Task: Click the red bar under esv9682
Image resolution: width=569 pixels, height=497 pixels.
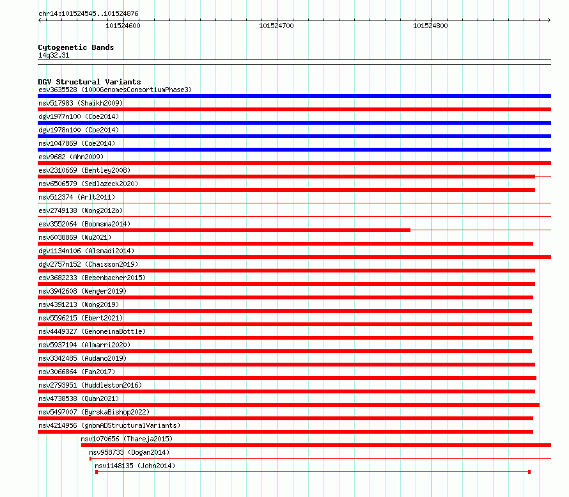Action: [294, 163]
